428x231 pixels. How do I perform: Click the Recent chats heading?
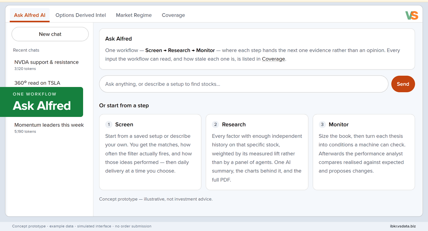(x=26, y=50)
